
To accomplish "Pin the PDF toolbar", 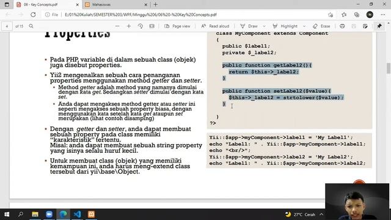I will 379,26.
